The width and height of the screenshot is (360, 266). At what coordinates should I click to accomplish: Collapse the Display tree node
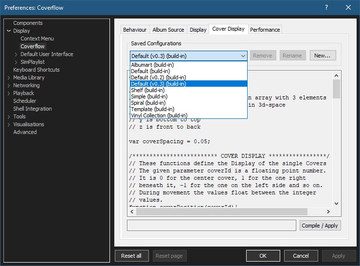point(8,31)
